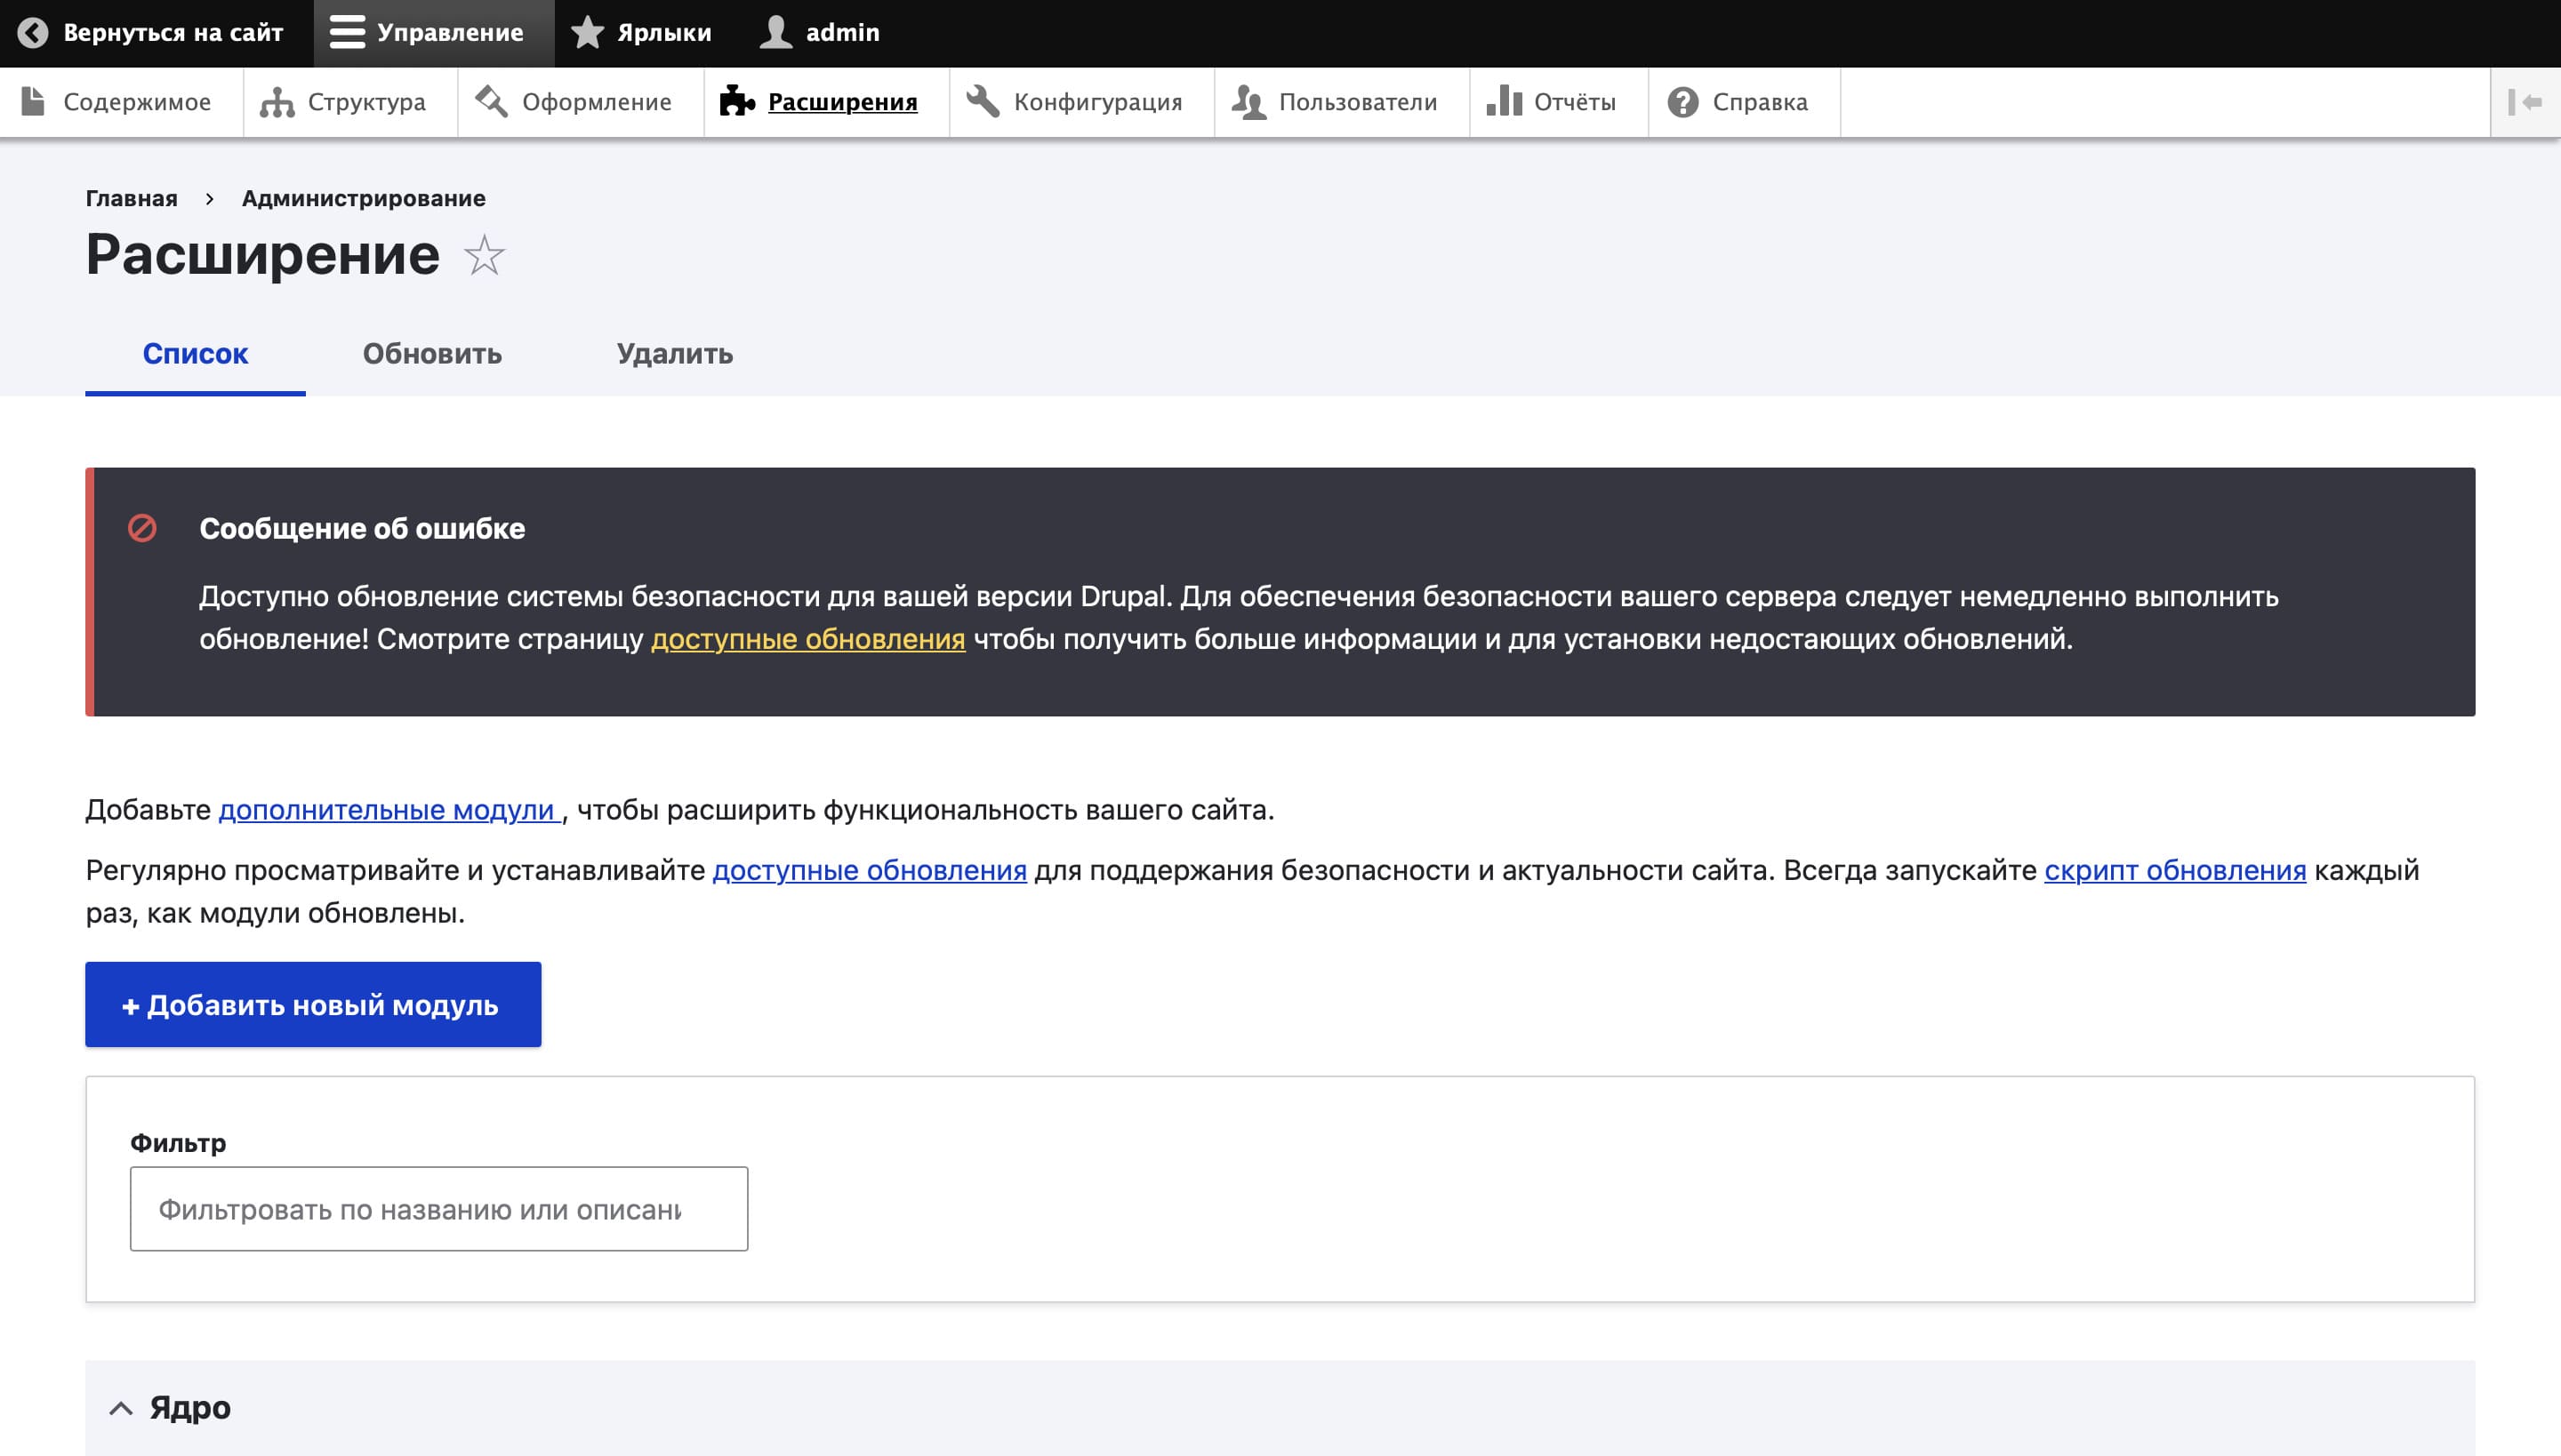This screenshot has width=2561, height=1456.
Task: Click the admin user icon
Action: [x=775, y=33]
